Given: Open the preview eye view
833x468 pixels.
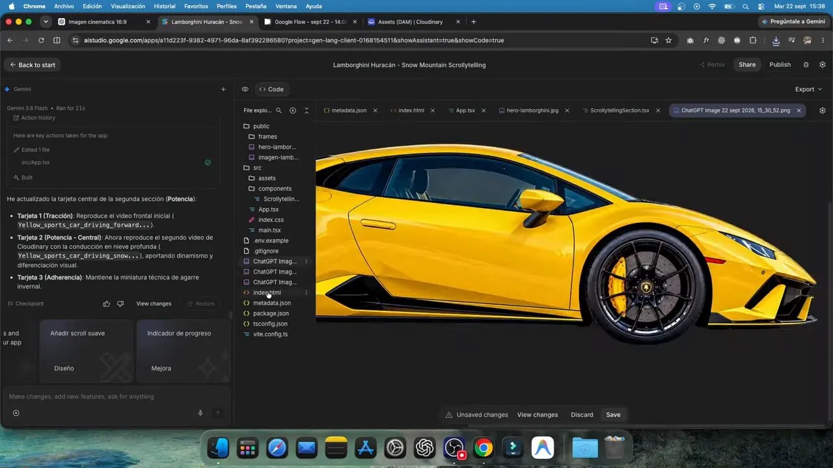Looking at the screenshot, I should [245, 89].
